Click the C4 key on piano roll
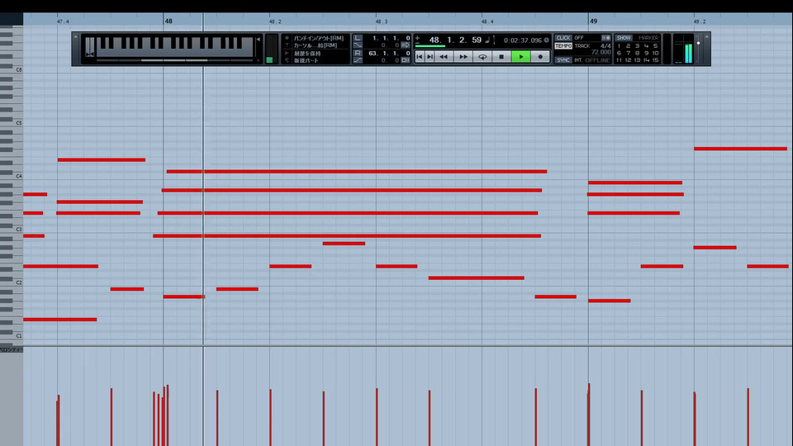This screenshot has width=793, height=446. 12,176
